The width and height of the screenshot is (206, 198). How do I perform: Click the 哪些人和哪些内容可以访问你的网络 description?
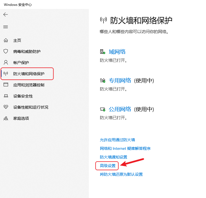(x=134, y=32)
